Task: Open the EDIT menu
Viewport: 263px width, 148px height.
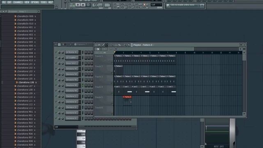Action: click(9, 2)
